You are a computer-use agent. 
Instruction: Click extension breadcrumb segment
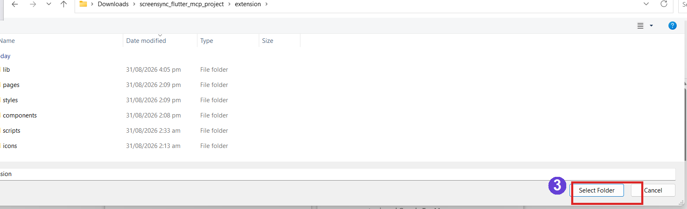(248, 4)
